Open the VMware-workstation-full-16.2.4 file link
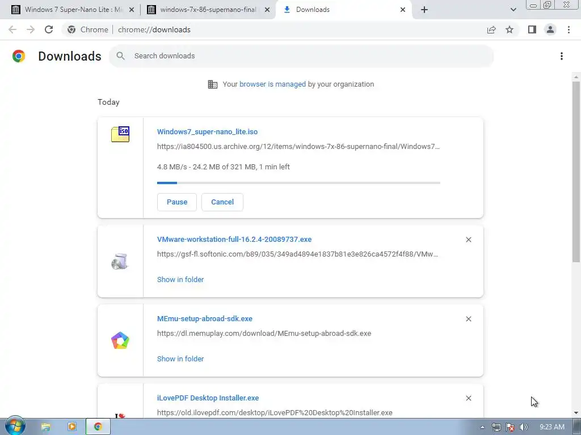581x435 pixels. [x=234, y=240]
